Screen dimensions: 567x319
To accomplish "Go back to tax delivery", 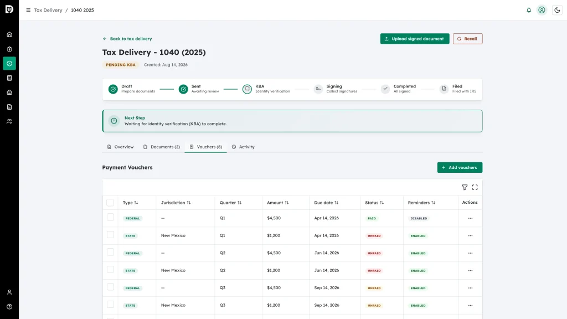I will click(x=127, y=39).
